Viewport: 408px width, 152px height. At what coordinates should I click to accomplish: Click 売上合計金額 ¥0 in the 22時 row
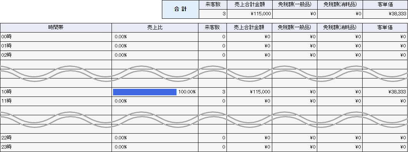coord(267,138)
